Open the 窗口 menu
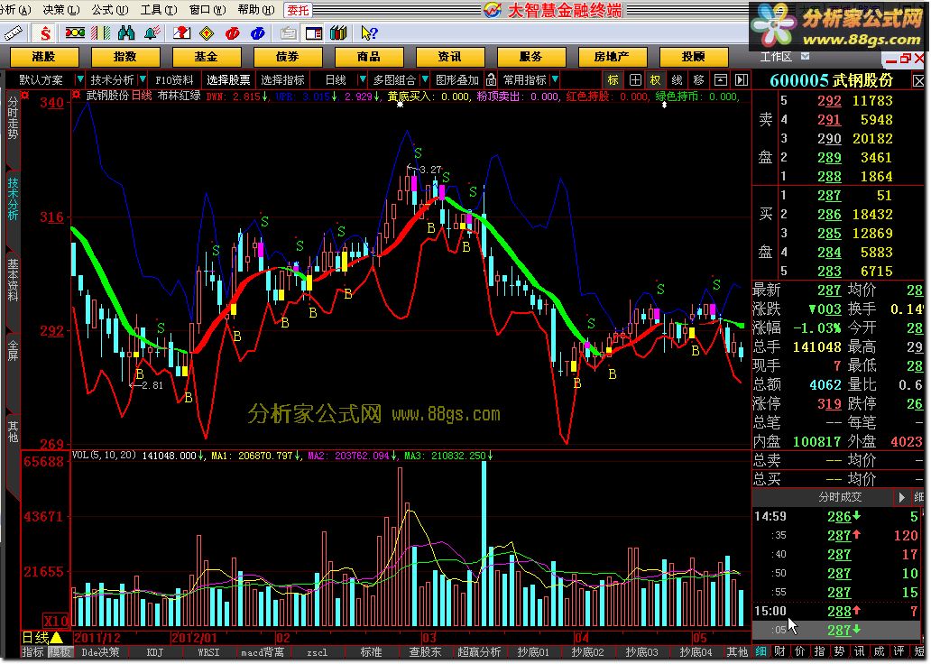This screenshot has height=664, width=931. point(207,10)
